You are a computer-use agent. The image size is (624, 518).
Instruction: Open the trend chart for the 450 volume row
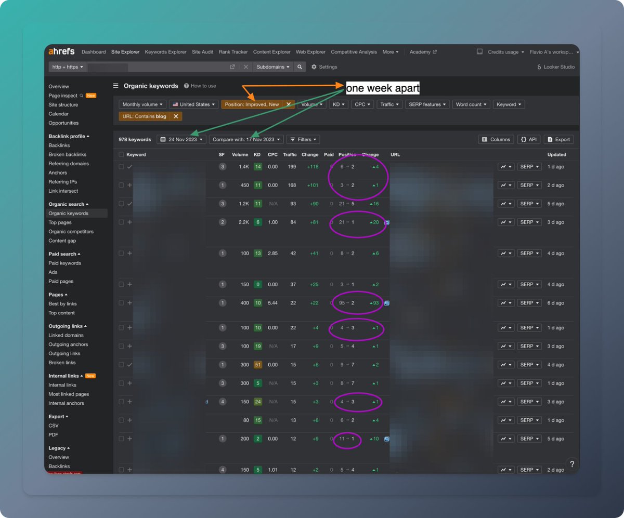pyautogui.click(x=506, y=185)
